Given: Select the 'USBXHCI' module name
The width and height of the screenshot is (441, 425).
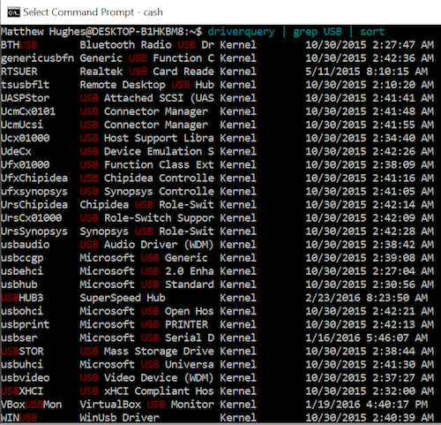Looking at the screenshot, I should point(22,391).
